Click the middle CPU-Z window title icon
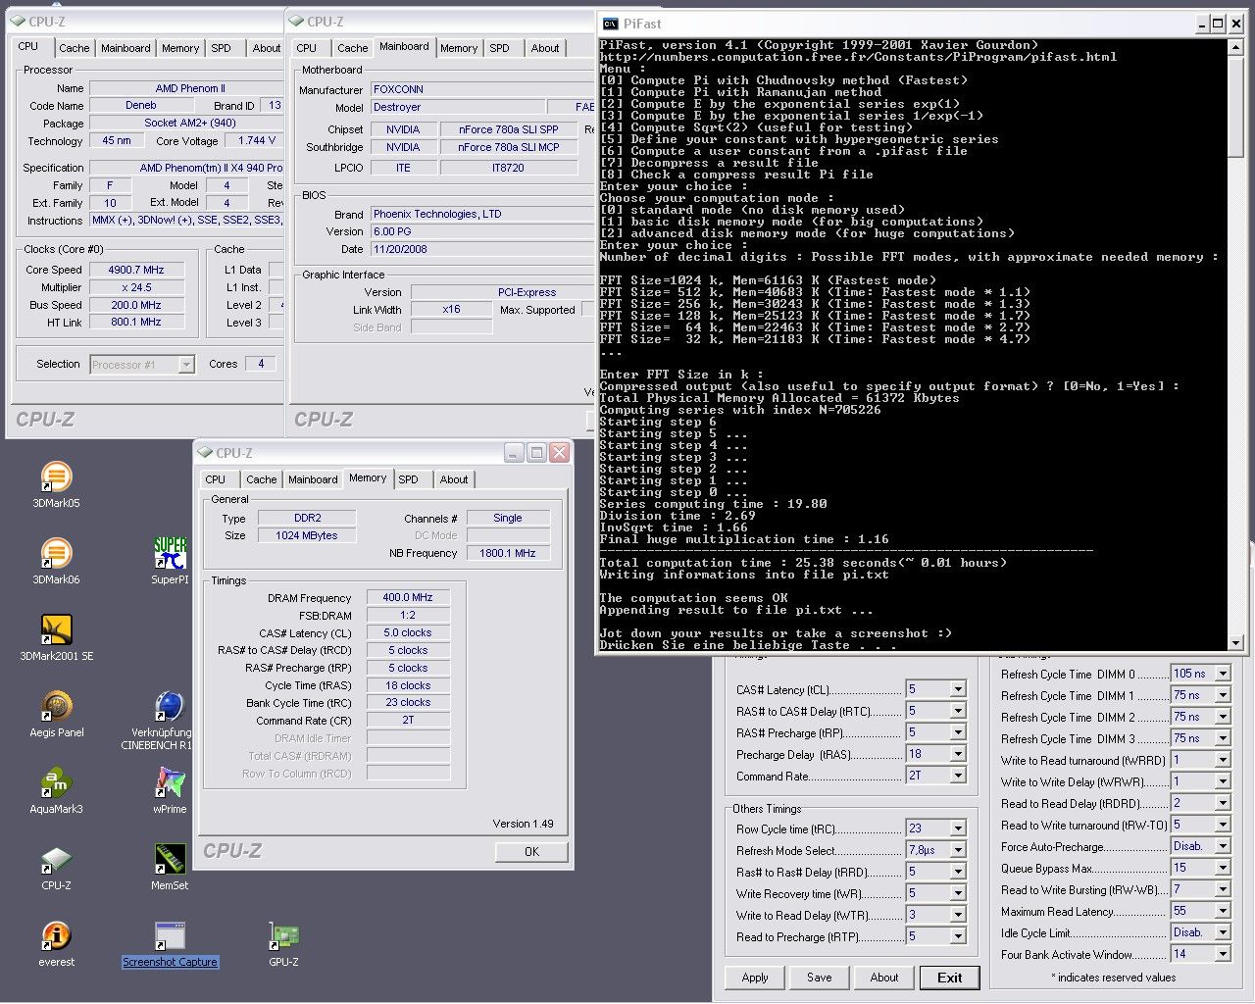 click(x=297, y=21)
